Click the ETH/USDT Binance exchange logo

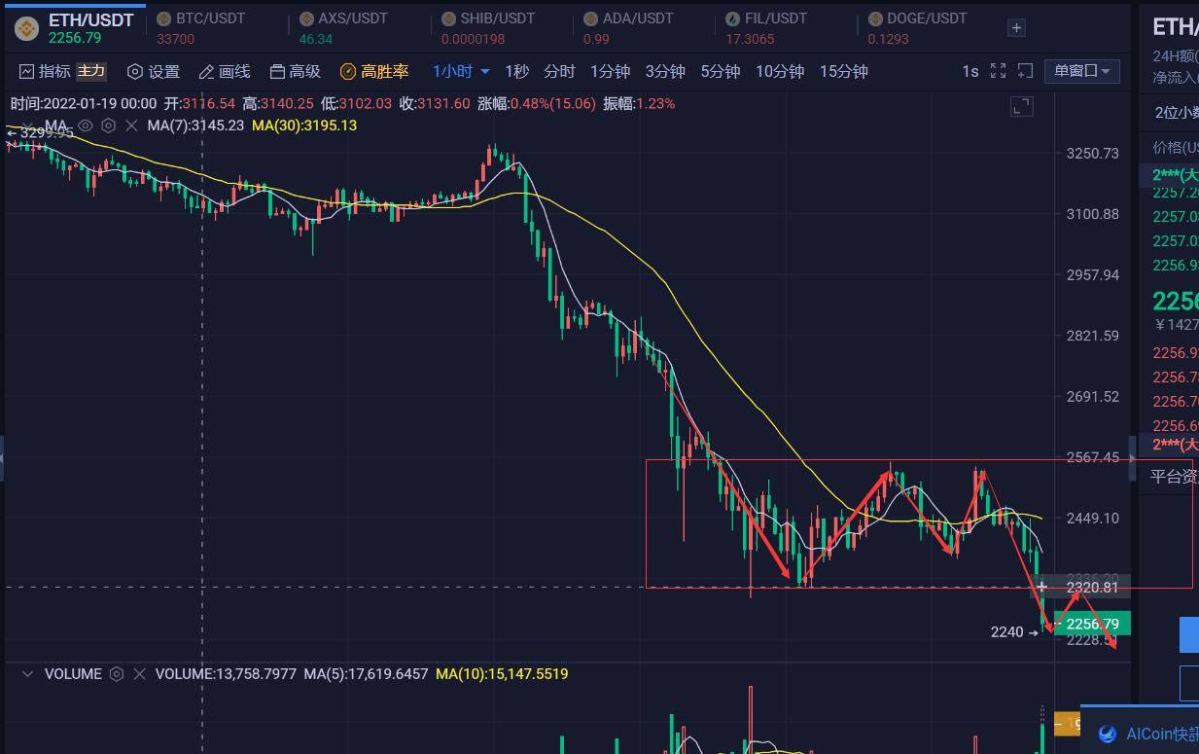point(25,28)
